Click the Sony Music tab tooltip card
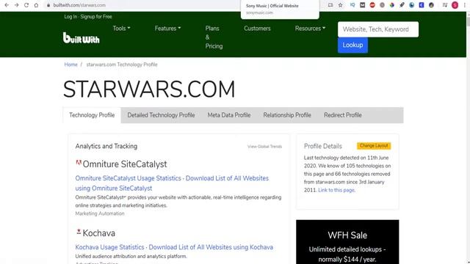 pyautogui.click(x=280, y=10)
